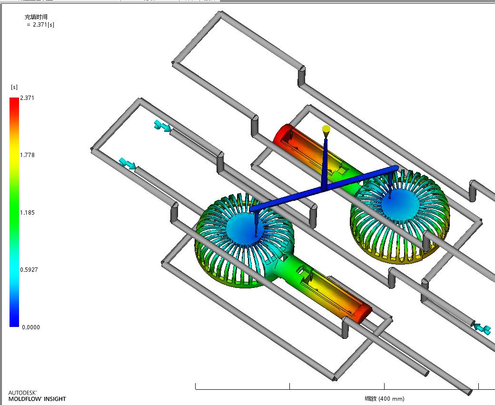Click the legend minimum value 0.0000
495x405 pixels.
31,327
